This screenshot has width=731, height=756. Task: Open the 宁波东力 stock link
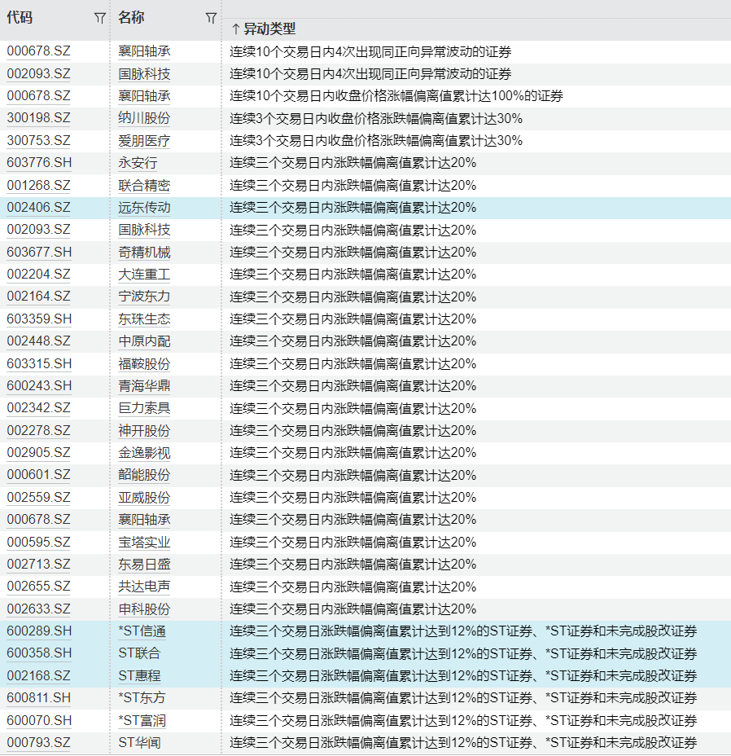pyautogui.click(x=144, y=297)
